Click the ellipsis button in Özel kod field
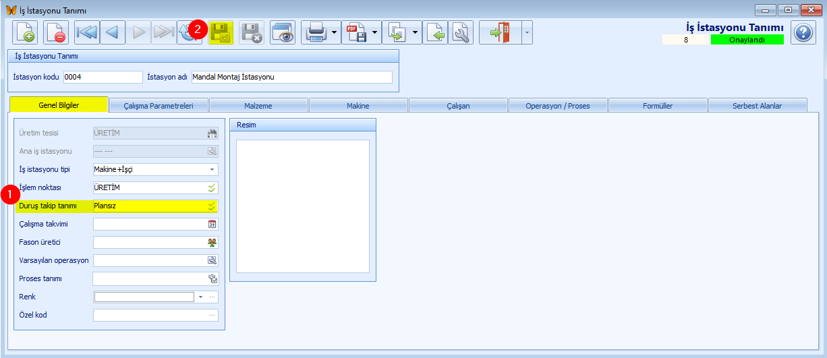 tap(212, 315)
